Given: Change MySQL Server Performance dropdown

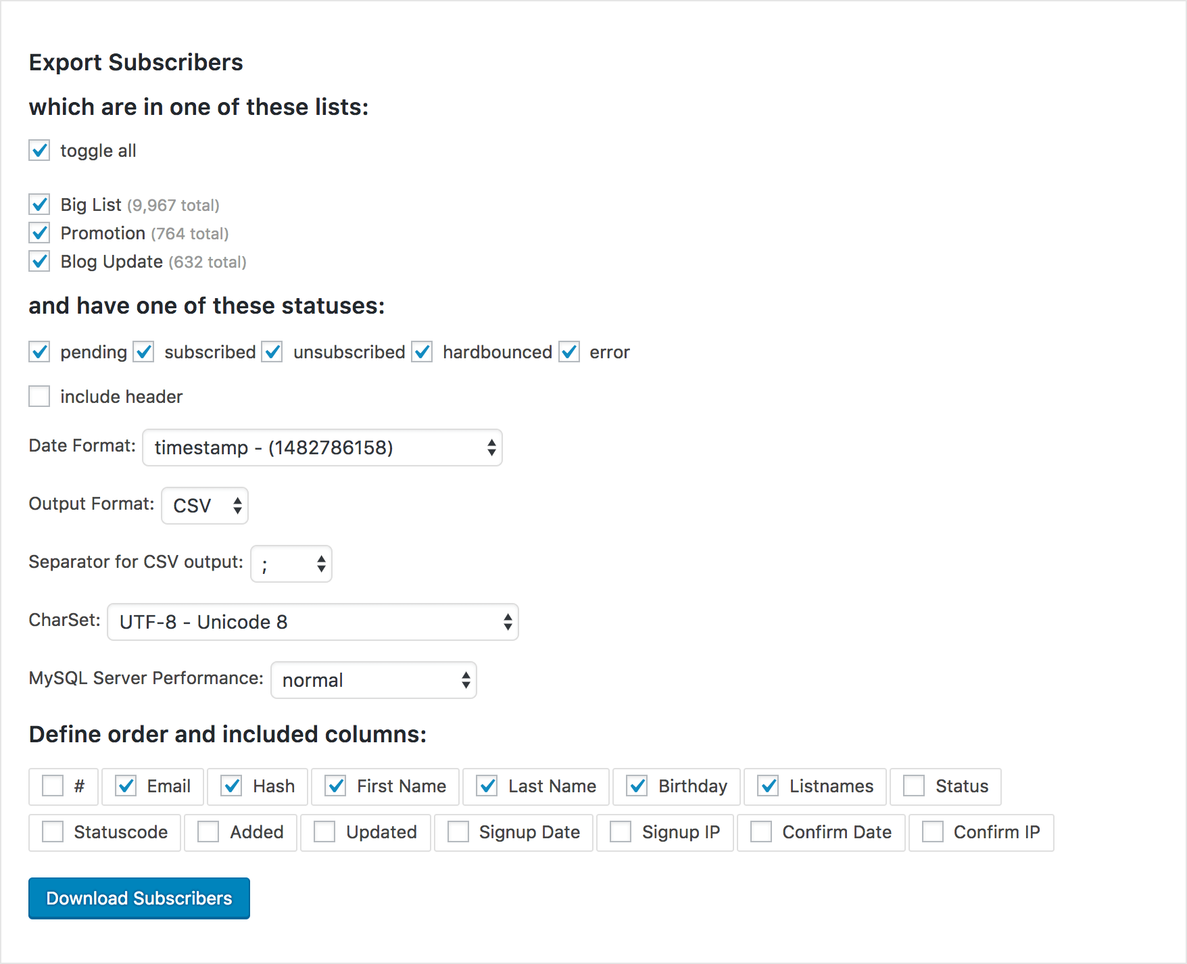Looking at the screenshot, I should (x=374, y=680).
